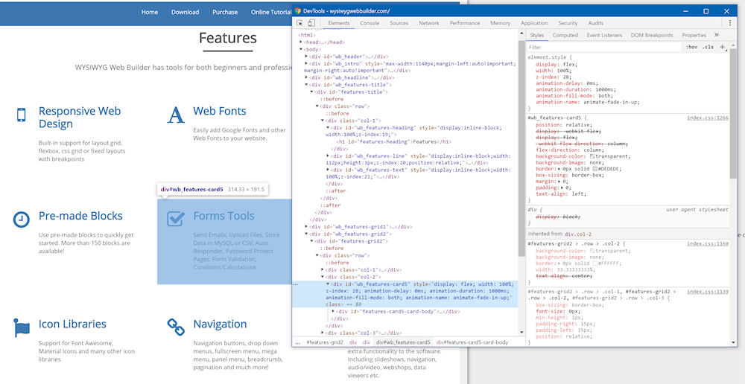Open the Network tab
Viewport: 745px width, 384px height.
tap(429, 23)
